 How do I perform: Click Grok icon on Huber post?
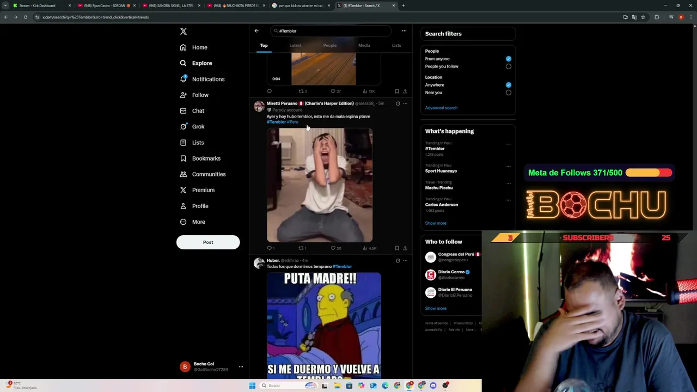pos(398,261)
